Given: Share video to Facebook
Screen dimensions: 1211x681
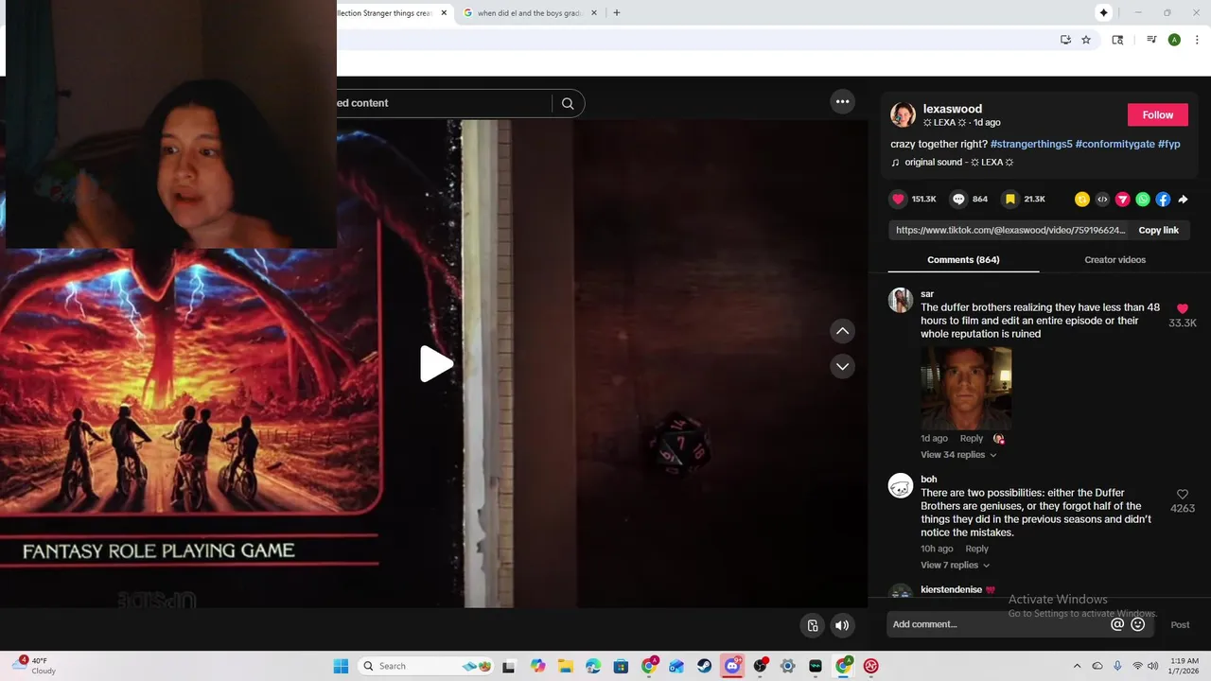Looking at the screenshot, I should pos(1163,199).
